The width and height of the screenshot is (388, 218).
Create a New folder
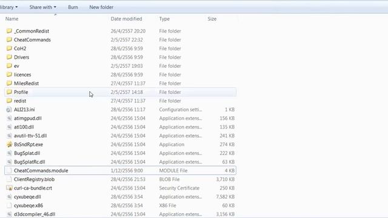coord(101,7)
